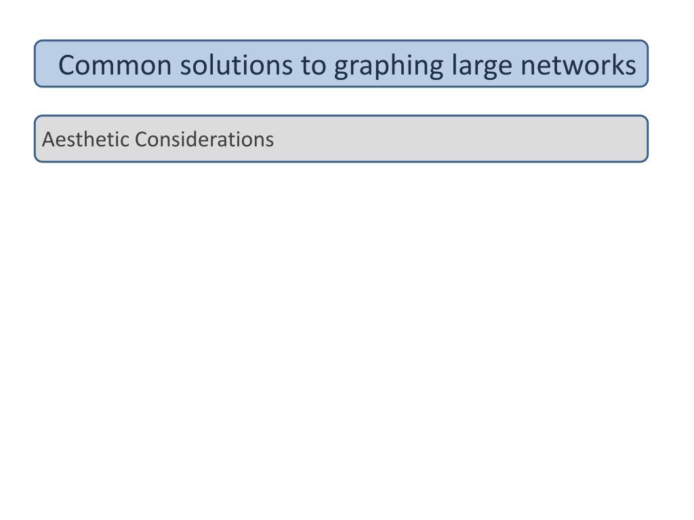Click final 's' of 'Considerations'
Screen dimensions: 694x520
click(x=270, y=142)
